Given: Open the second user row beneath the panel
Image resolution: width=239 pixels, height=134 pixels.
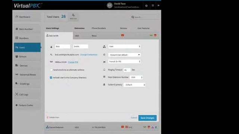Looking at the screenshot, I should point(102,127).
